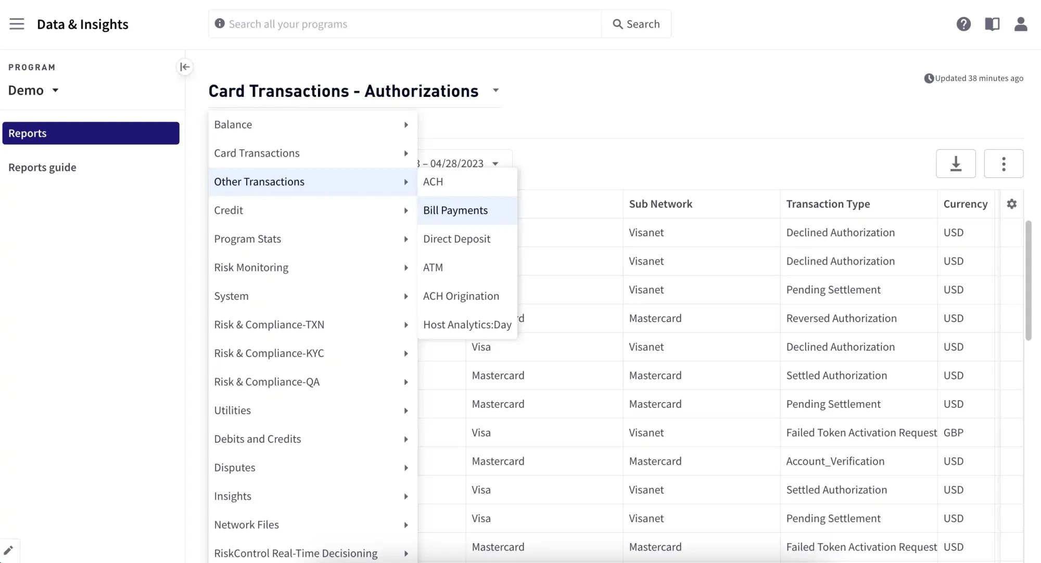
Task: Expand the Demo program dropdown
Action: 33,91
